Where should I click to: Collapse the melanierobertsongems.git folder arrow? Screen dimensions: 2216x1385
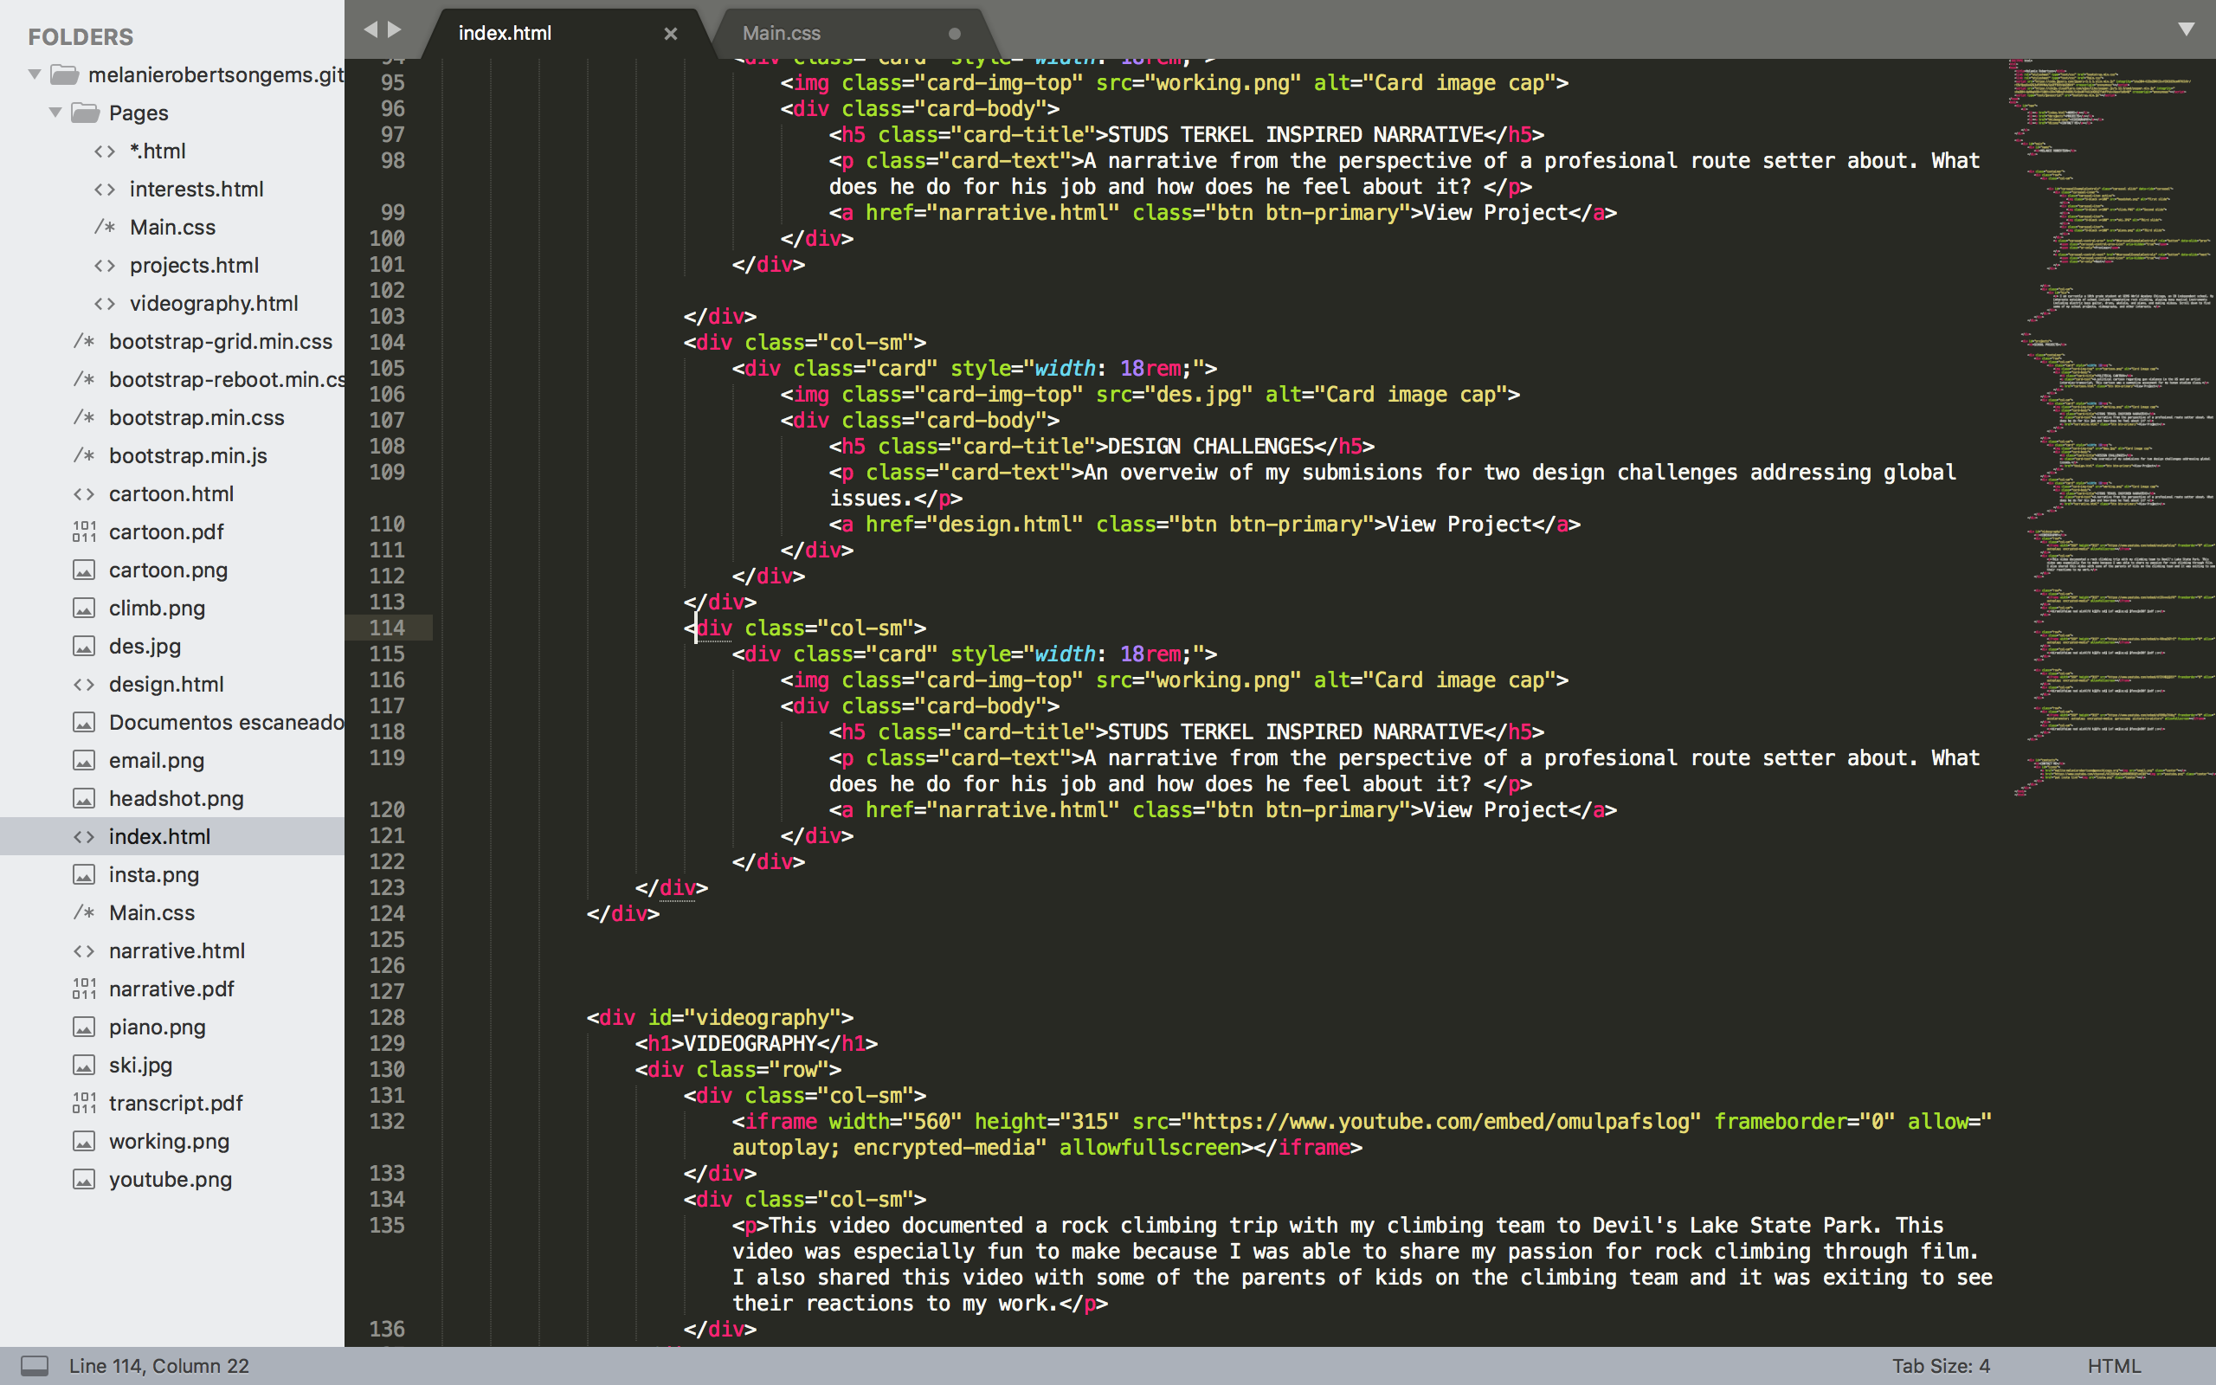pos(35,74)
